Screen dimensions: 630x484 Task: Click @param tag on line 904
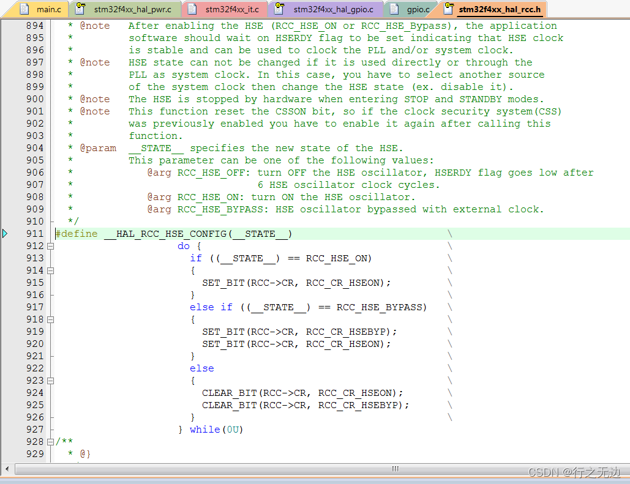tap(98, 148)
